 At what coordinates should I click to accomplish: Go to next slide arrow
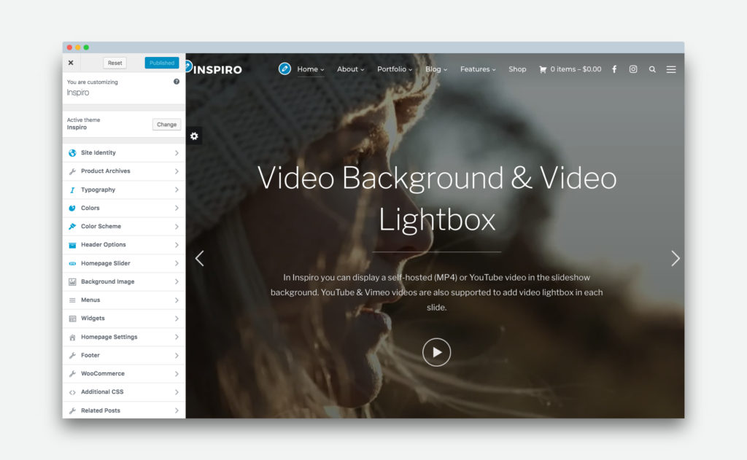coord(675,259)
